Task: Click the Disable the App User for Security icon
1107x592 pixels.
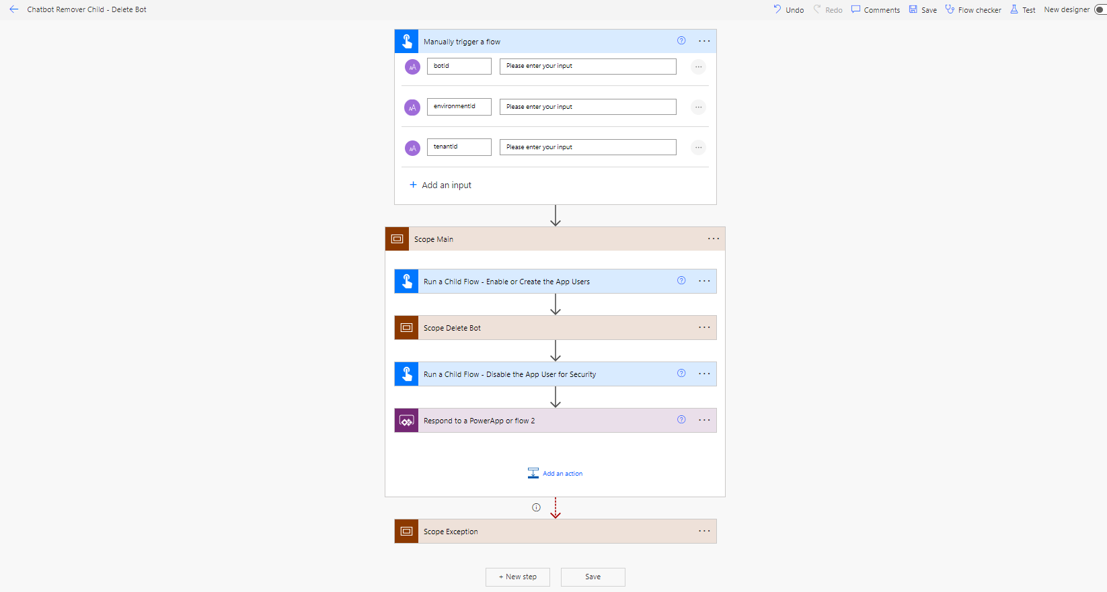Action: click(406, 374)
